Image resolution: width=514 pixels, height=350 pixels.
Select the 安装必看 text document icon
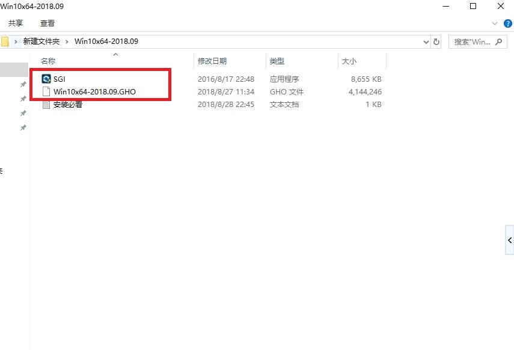point(47,105)
